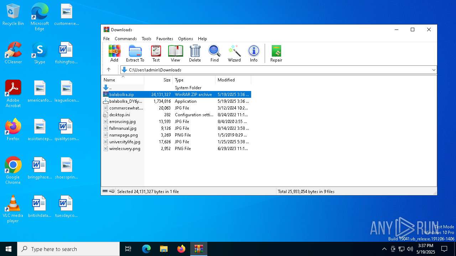
Task: Click the Info toolbar icon
Action: coord(254,54)
